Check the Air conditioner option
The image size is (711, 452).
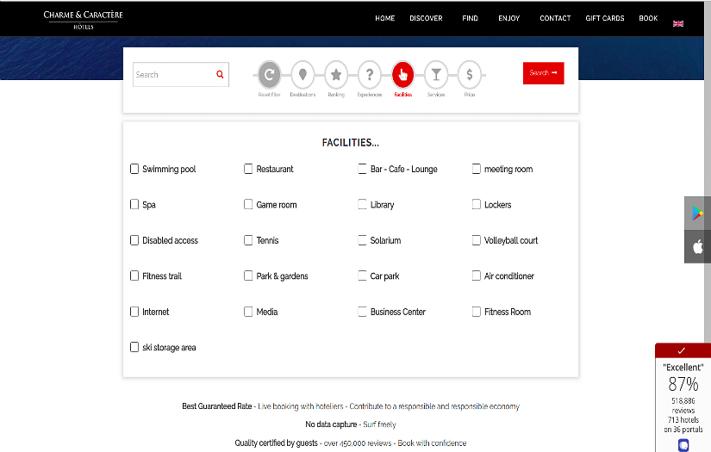477,276
